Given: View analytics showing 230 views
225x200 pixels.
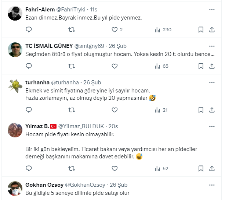Looking at the screenshot, I should 163,29.
